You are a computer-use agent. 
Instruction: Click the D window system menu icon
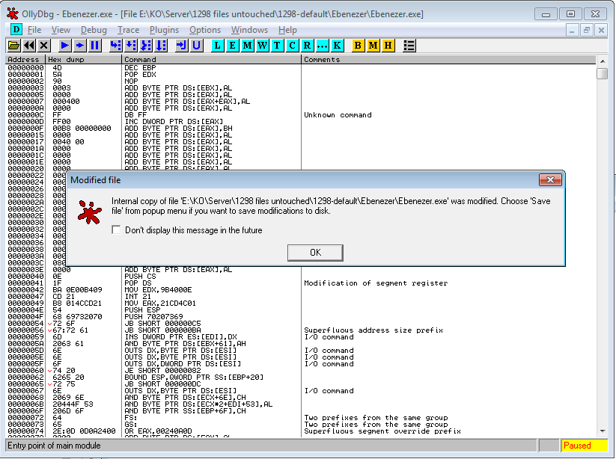tap(16, 29)
